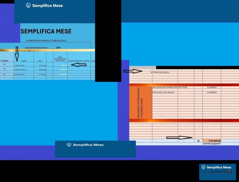Click "Semplifica Mese" text in bottom-right badge
This screenshot has width=239, height=182.
point(219,167)
